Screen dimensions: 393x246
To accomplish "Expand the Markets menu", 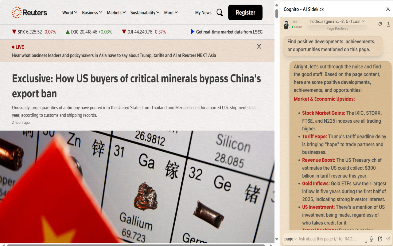I will [x=116, y=13].
